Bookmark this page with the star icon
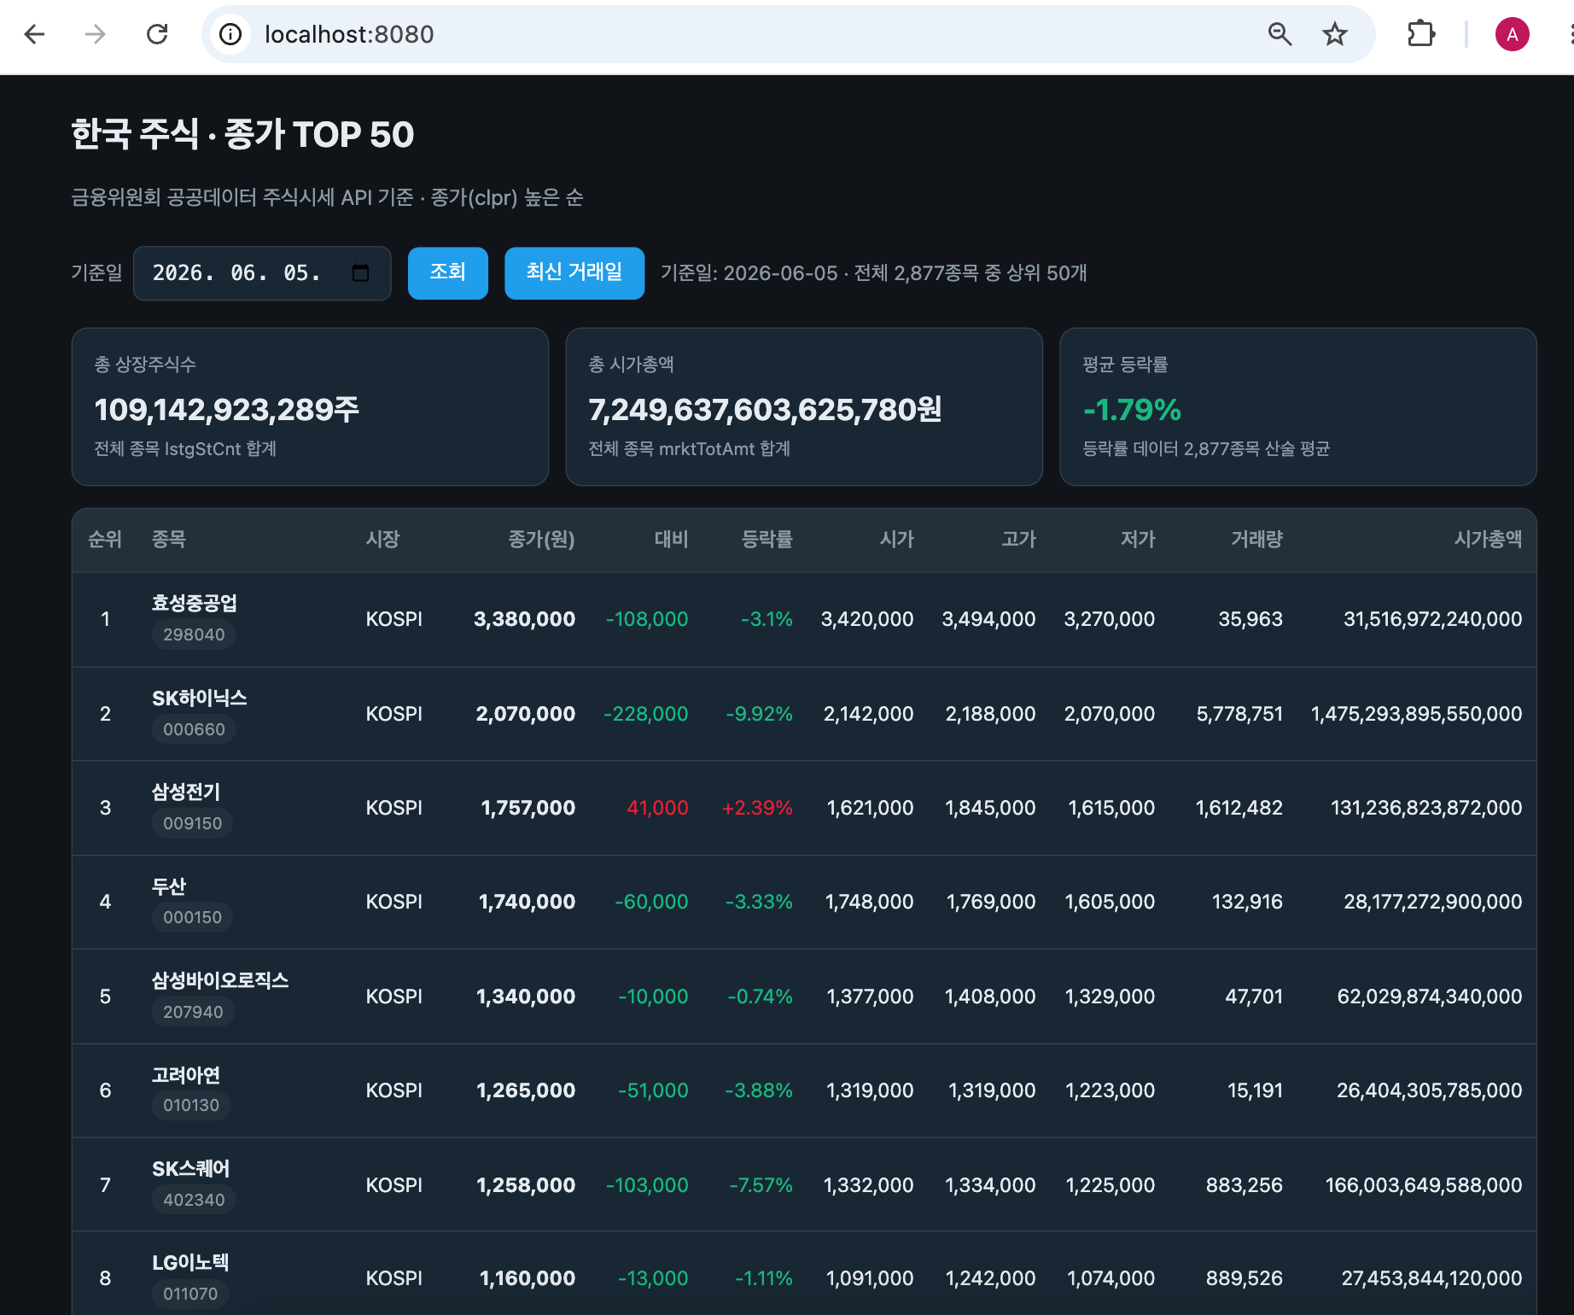 point(1335,34)
